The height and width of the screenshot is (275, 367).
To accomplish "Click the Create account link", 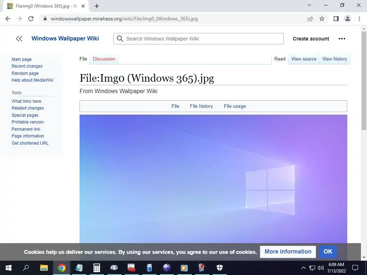I will point(311,39).
